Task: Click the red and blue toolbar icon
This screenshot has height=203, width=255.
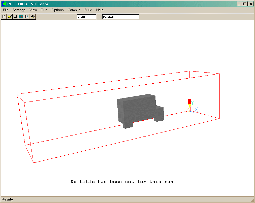Action: click(21, 17)
